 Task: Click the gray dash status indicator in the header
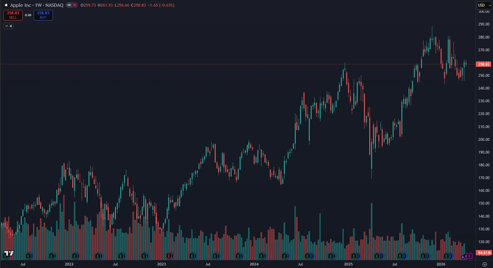click(x=69, y=5)
